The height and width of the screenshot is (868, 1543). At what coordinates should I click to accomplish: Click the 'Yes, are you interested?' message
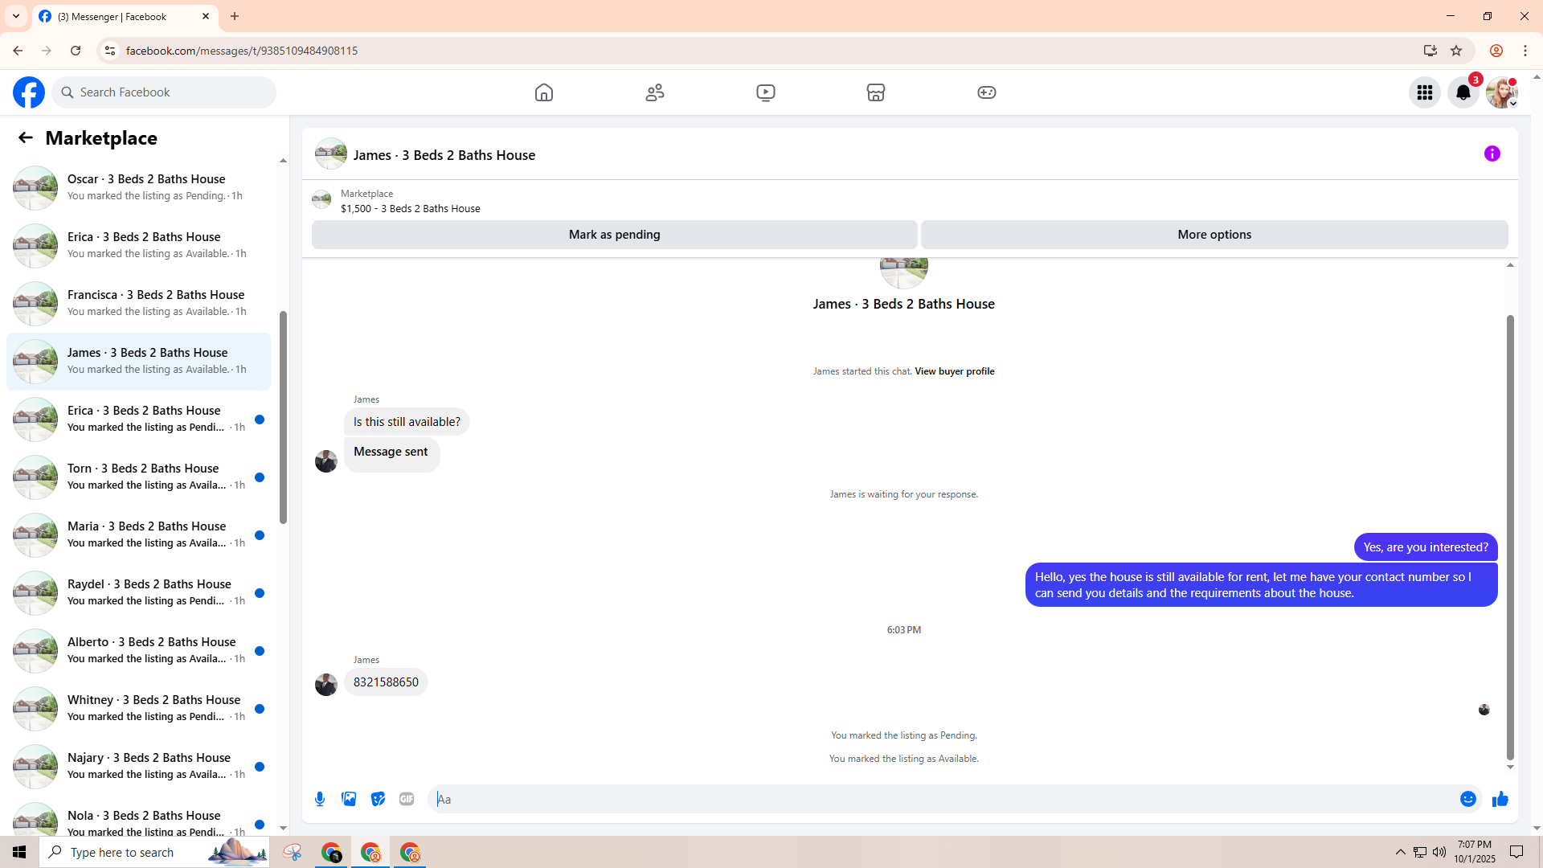1426,547
